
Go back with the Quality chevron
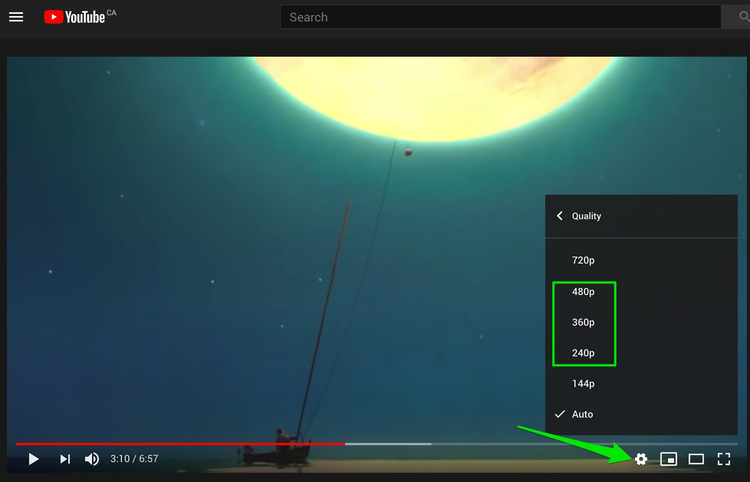coord(560,216)
